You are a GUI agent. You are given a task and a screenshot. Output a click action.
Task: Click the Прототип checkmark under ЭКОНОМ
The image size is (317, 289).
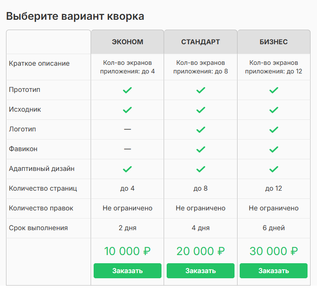pyautogui.click(x=127, y=90)
